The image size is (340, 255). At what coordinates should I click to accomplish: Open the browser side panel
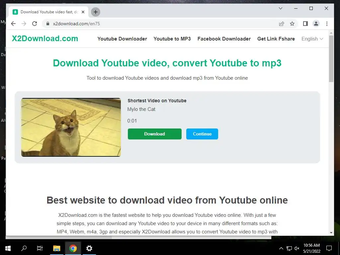(x=305, y=24)
